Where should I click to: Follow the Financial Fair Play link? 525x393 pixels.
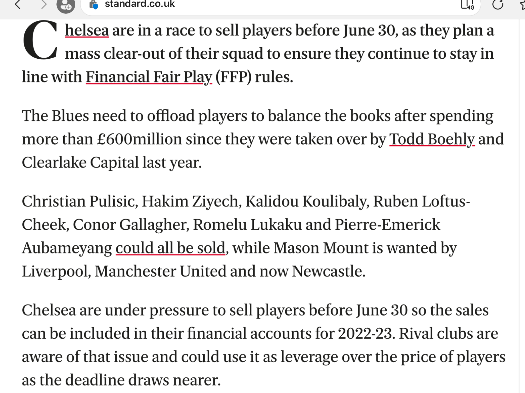(149, 77)
